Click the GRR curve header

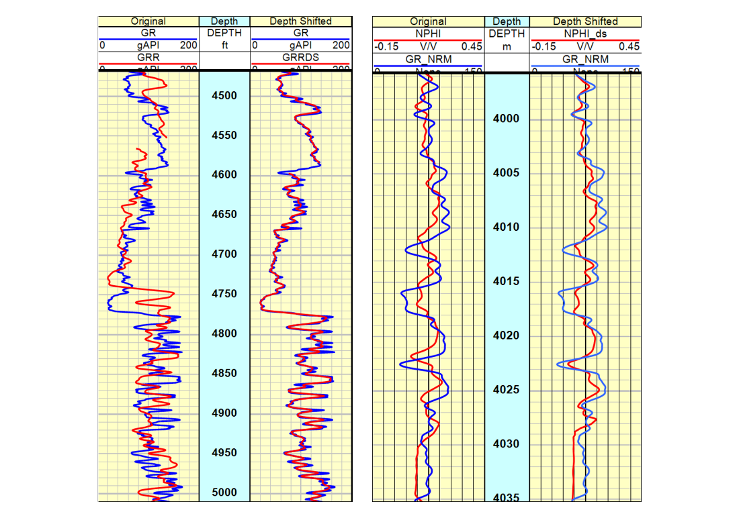[x=148, y=58]
